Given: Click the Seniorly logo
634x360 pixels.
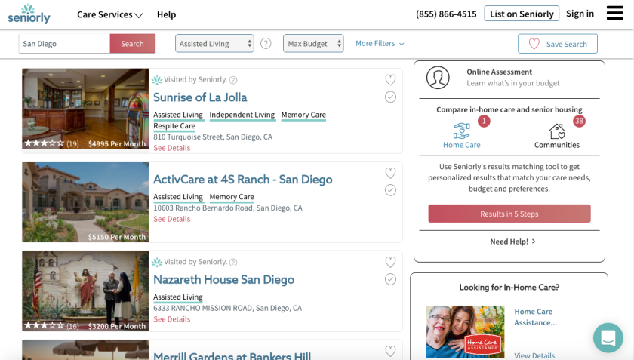Looking at the screenshot, I should (x=29, y=14).
